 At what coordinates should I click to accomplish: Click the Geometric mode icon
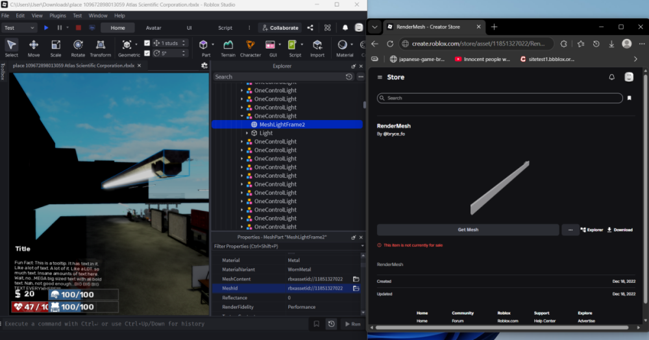click(127, 45)
